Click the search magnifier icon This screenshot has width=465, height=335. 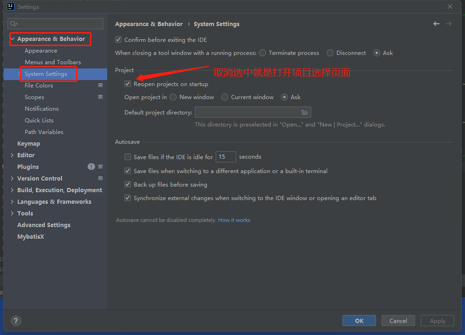pyautogui.click(x=14, y=24)
